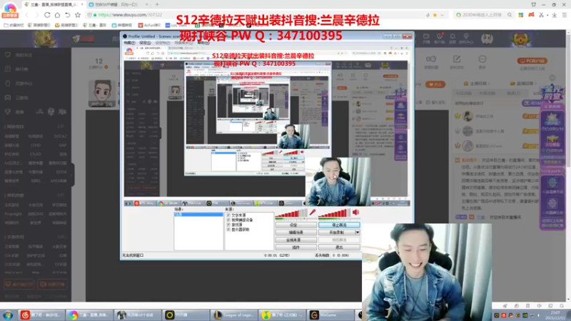The height and width of the screenshot is (321, 571).
Task: Click the 插件 plugins button
Action: pos(295,247)
